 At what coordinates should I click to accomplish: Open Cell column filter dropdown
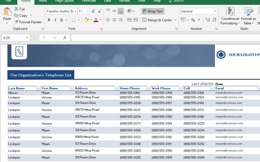coord(212,88)
